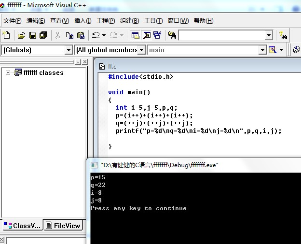Click the q=22 console output
Viewport: 301px width, 244px height.
coord(98,185)
